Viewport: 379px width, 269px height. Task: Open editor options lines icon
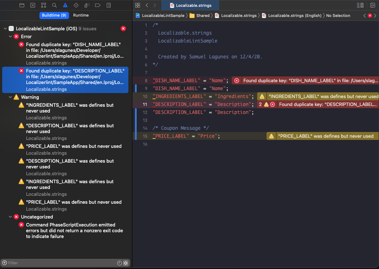coord(360,5)
